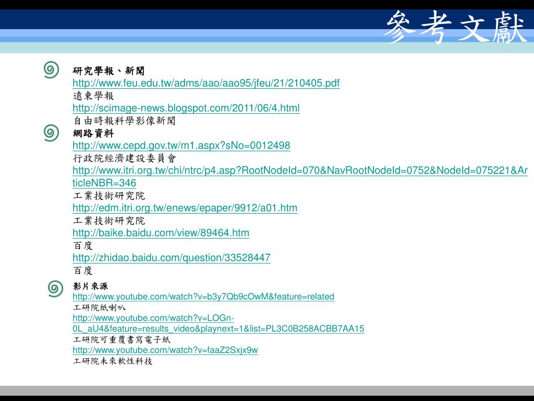
Task: Select the 參考文獻 slide title
Action: pyautogui.click(x=456, y=27)
